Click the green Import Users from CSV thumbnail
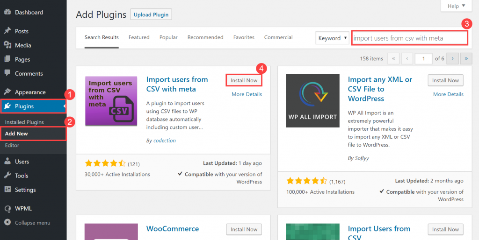 [x=313, y=232]
